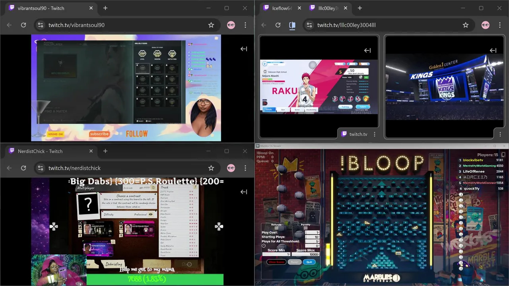The width and height of the screenshot is (509, 286).
Task: Open profile avatar in lllc00ley window
Action: click(486, 25)
